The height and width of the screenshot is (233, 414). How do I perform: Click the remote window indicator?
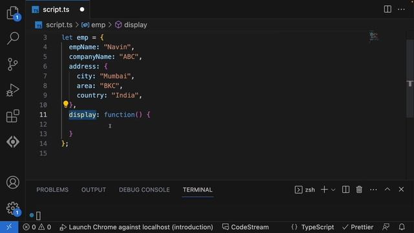[x=9, y=227]
